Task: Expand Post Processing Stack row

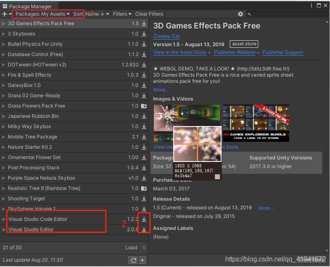Action: pyautogui.click(x=3, y=168)
